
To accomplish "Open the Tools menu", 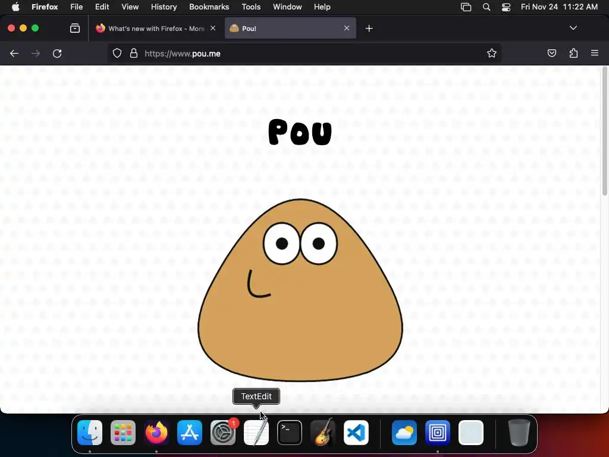I will click(x=251, y=7).
